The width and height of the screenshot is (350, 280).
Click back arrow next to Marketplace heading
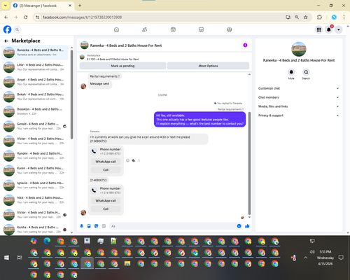(6, 41)
